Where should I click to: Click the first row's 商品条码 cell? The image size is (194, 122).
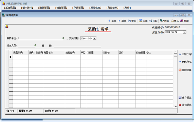click(x=21, y=57)
